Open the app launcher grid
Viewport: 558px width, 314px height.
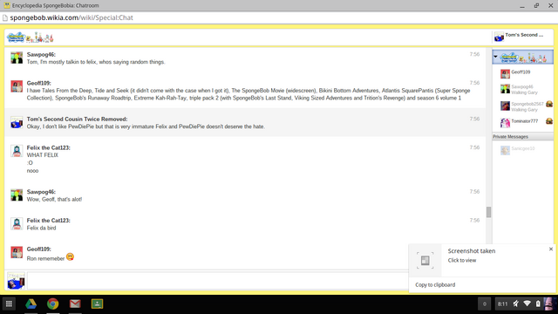point(9,304)
